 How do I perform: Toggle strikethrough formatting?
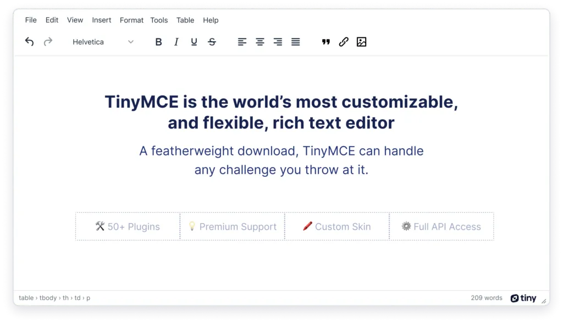click(x=212, y=42)
